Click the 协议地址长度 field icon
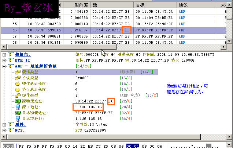The image size is (233, 148). click(18, 90)
